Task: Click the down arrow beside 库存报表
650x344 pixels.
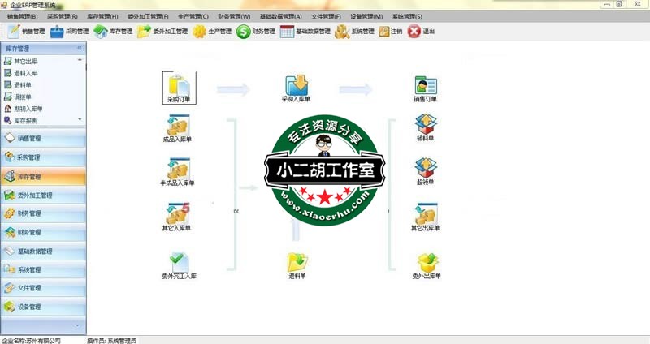Action: pos(79,119)
